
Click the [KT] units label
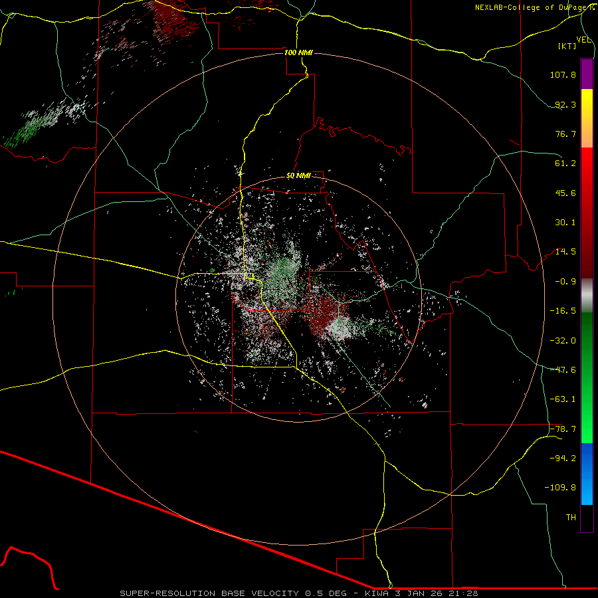[567, 46]
